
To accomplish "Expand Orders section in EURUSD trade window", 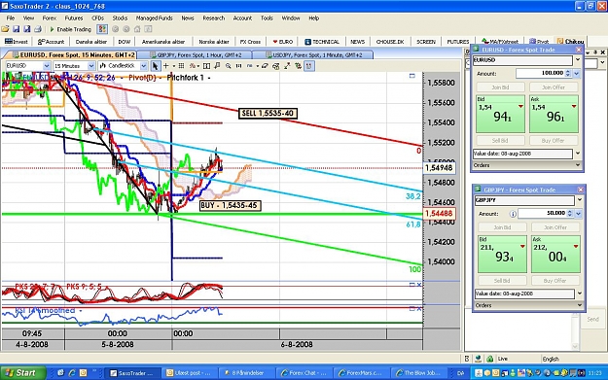I will click(527, 165).
